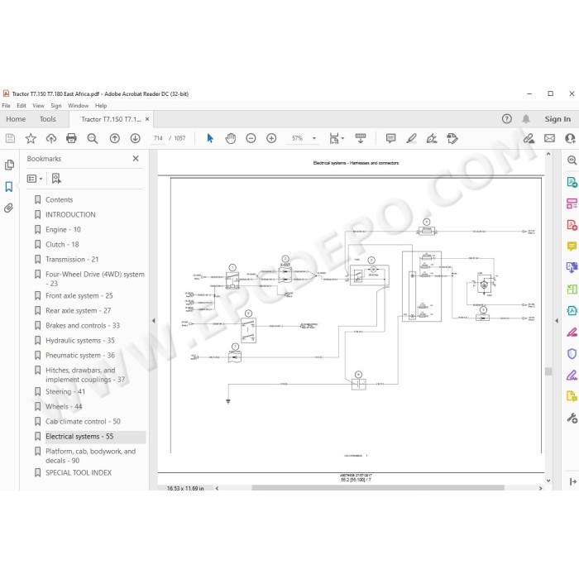
Task: Jump to Cab climate control - 50
Action: pos(83,421)
